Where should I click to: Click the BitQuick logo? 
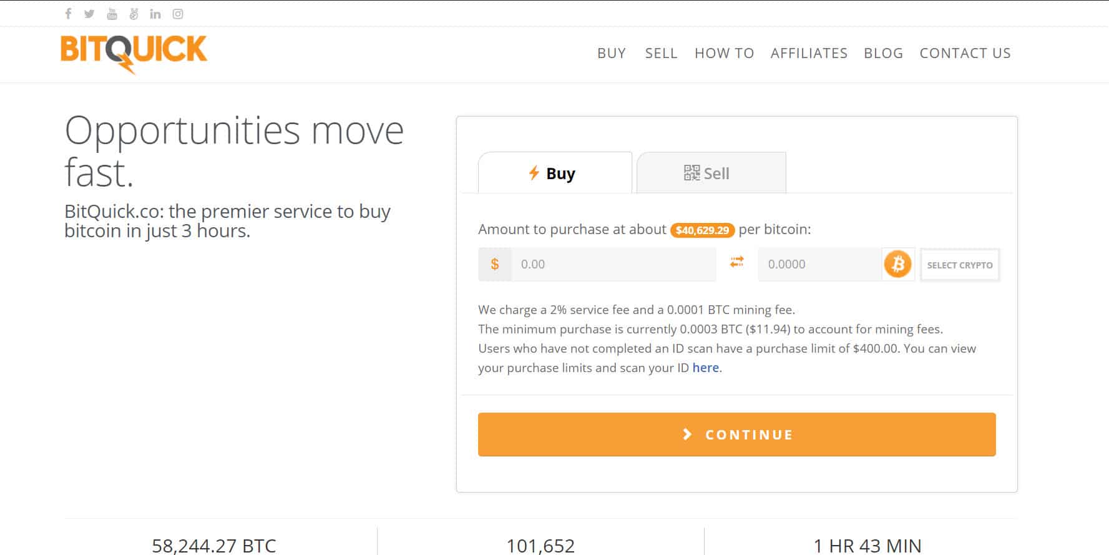pos(134,54)
